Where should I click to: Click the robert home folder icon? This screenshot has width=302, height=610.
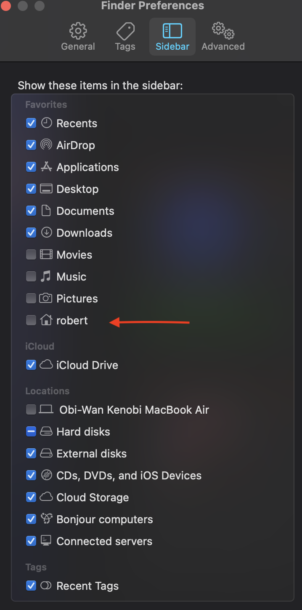[x=46, y=320]
